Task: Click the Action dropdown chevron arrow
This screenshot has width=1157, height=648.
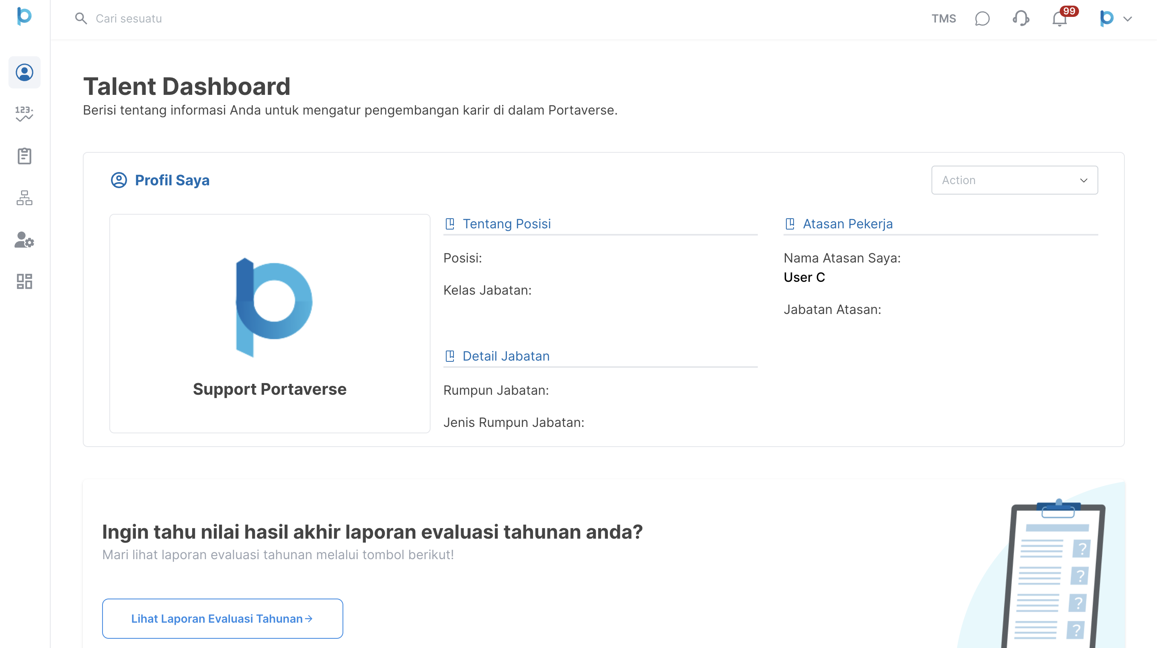Action: point(1083,180)
